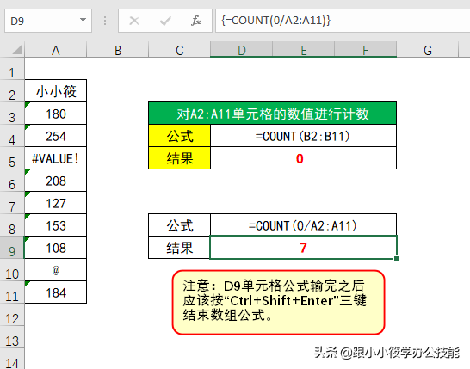Image resolution: width=470 pixels, height=369 pixels.
Task: Select cell showing =COUNT(B2:B11)
Action: (303, 136)
